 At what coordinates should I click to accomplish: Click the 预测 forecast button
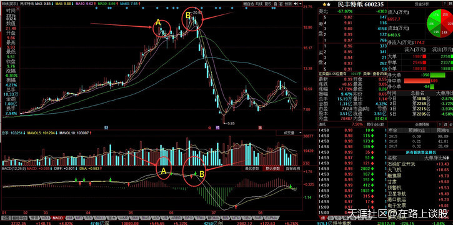288,4
